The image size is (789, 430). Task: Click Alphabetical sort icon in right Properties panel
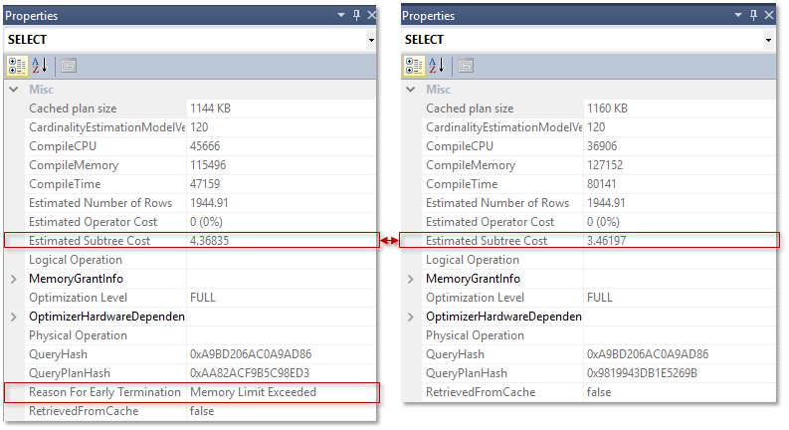436,66
